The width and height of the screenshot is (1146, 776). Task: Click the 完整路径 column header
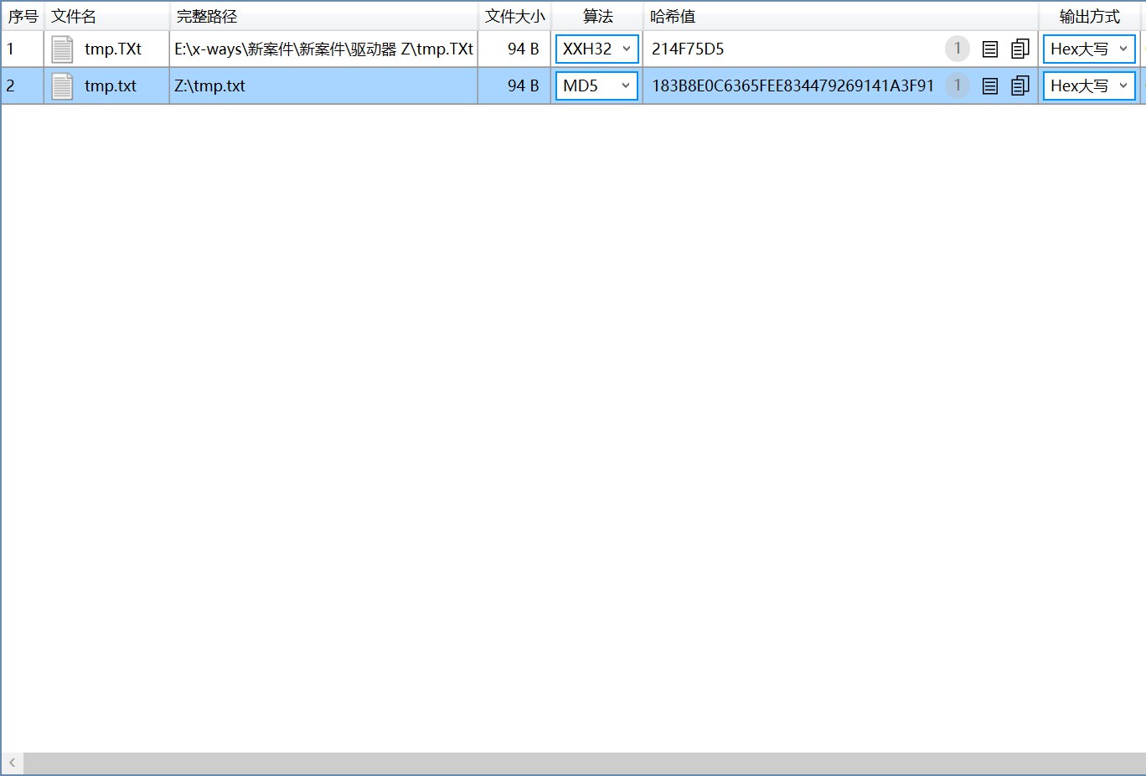pos(207,17)
